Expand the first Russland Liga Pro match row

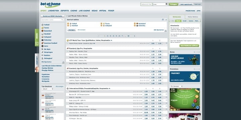[68, 51]
